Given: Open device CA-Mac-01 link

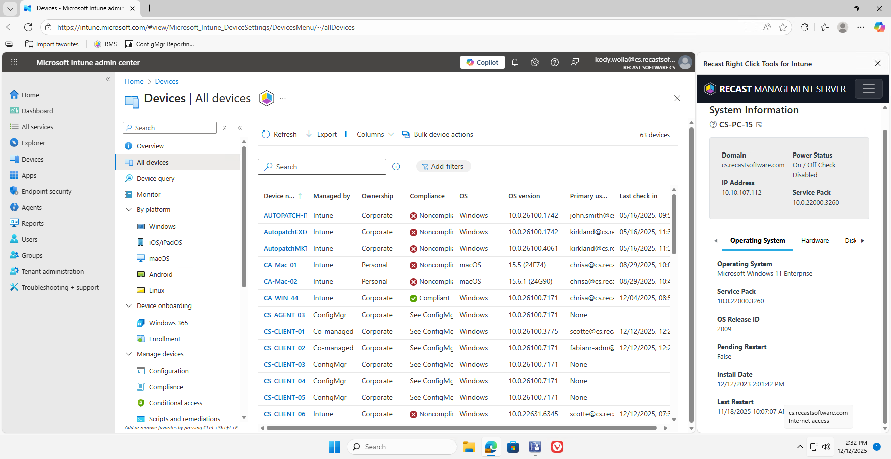Looking at the screenshot, I should tap(280, 265).
